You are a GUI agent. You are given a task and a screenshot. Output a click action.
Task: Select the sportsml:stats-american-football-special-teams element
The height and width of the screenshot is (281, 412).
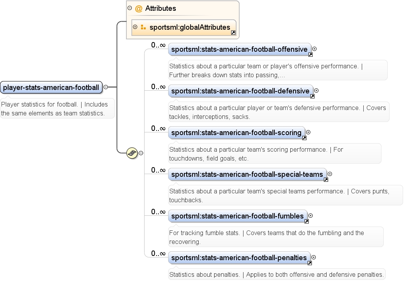247,174
